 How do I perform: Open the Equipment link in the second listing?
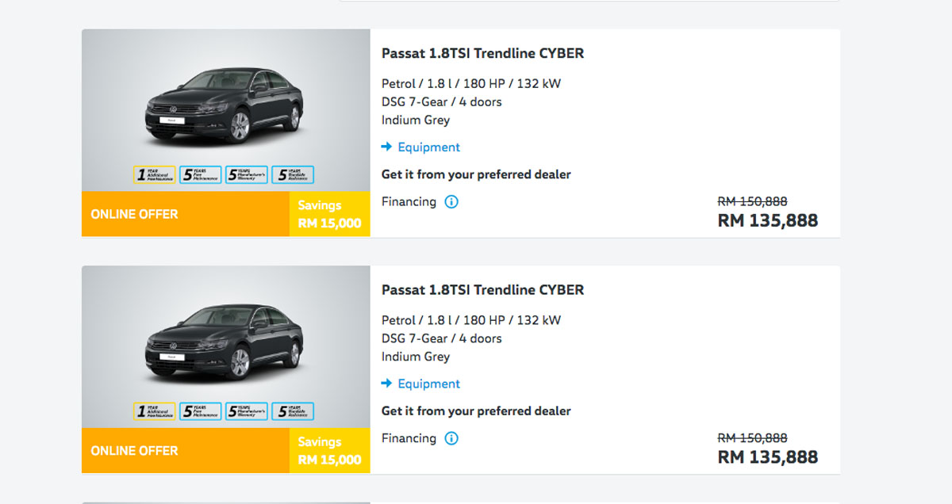428,384
